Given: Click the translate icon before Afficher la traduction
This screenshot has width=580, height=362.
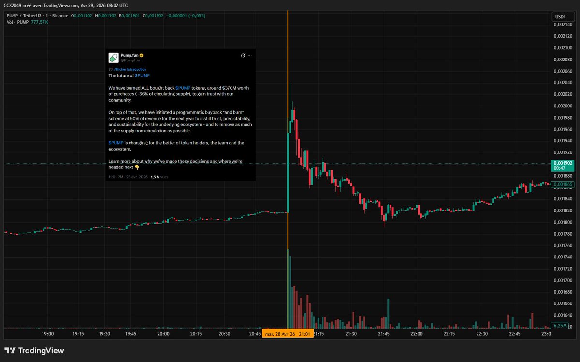Looking at the screenshot, I should click(x=111, y=69).
